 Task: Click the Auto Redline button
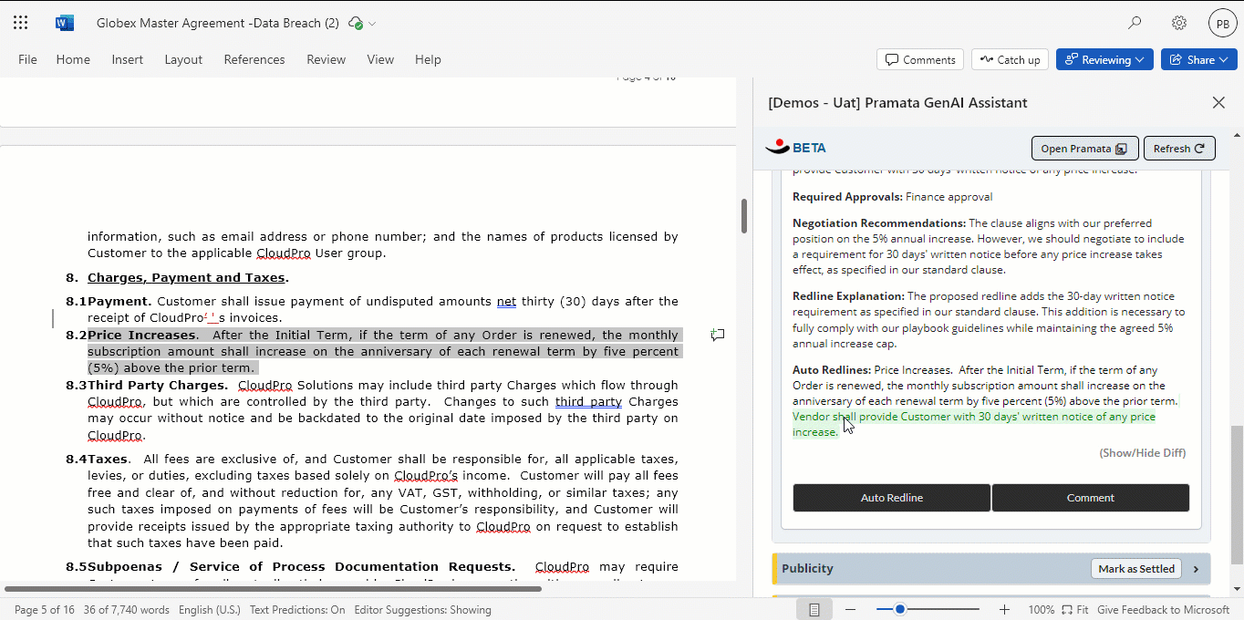pyautogui.click(x=892, y=498)
